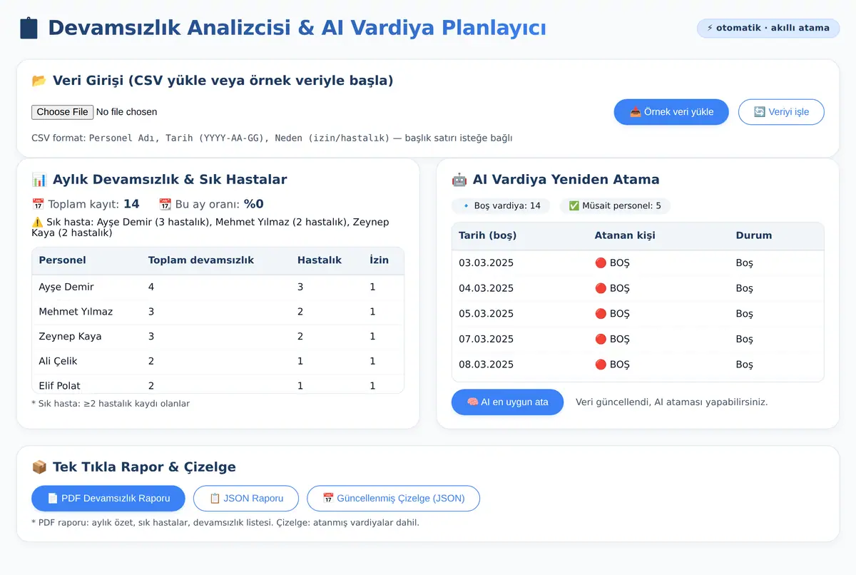Click the package icon in Tek Tıkla Rapor heading
This screenshot has height=575, width=856.
(39, 467)
